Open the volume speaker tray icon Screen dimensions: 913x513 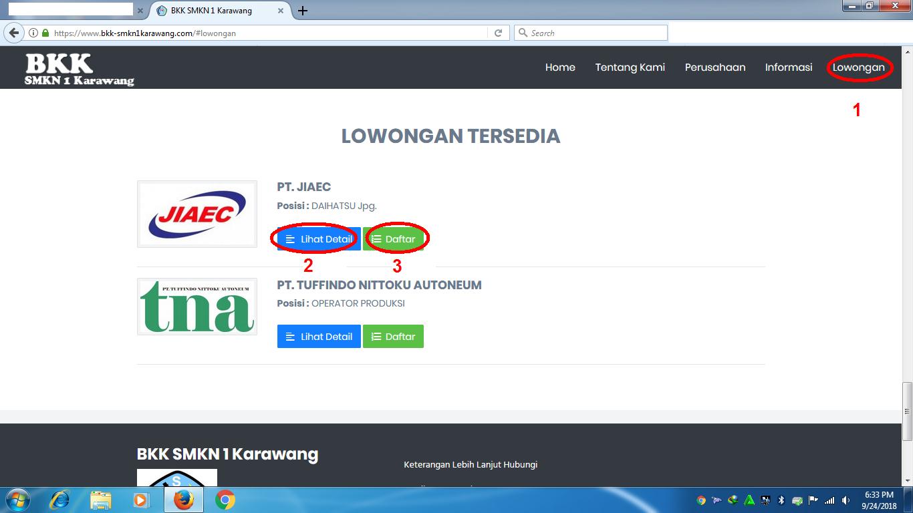(845, 500)
